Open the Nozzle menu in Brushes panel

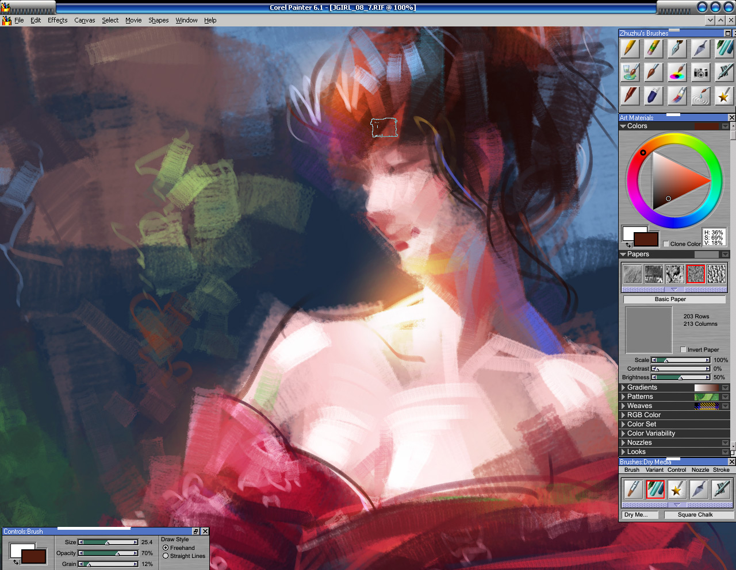point(700,470)
